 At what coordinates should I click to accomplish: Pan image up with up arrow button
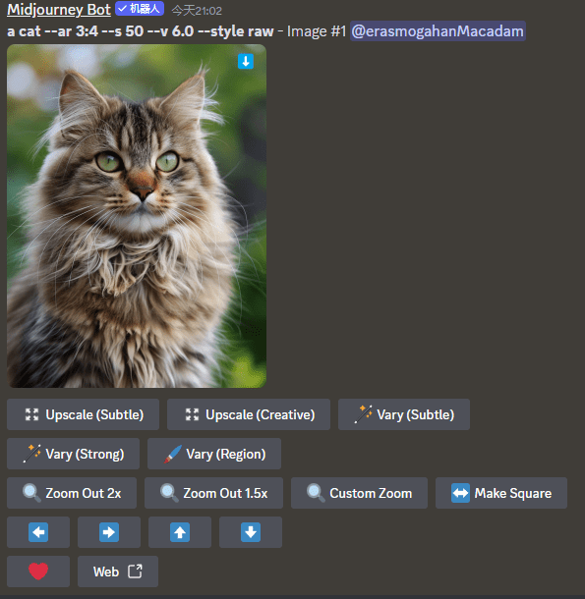[x=180, y=532]
